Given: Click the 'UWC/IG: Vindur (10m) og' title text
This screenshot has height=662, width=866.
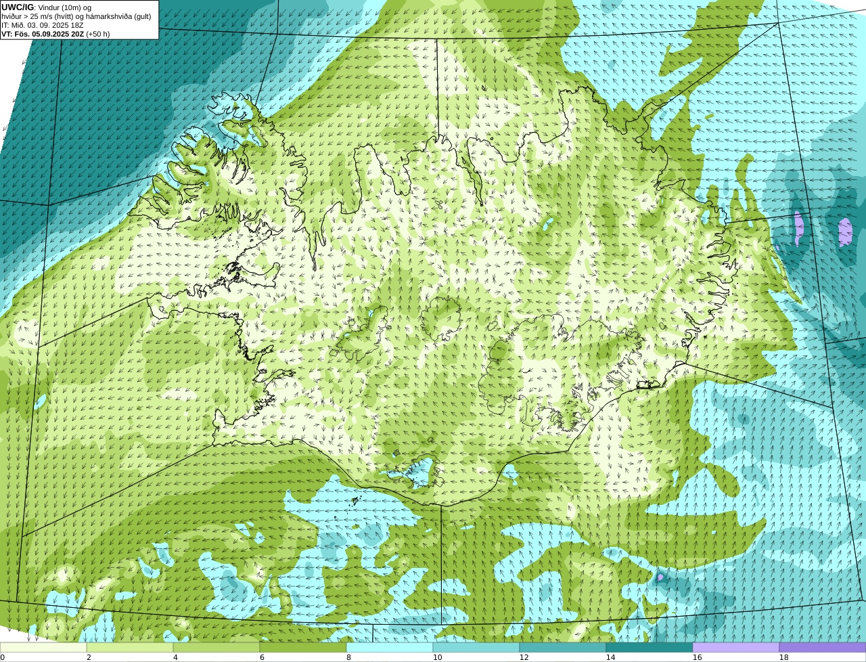Looking at the screenshot, I should point(46,7).
